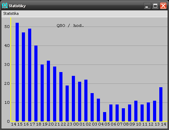Click the bar for hour 19

tap(48, 91)
